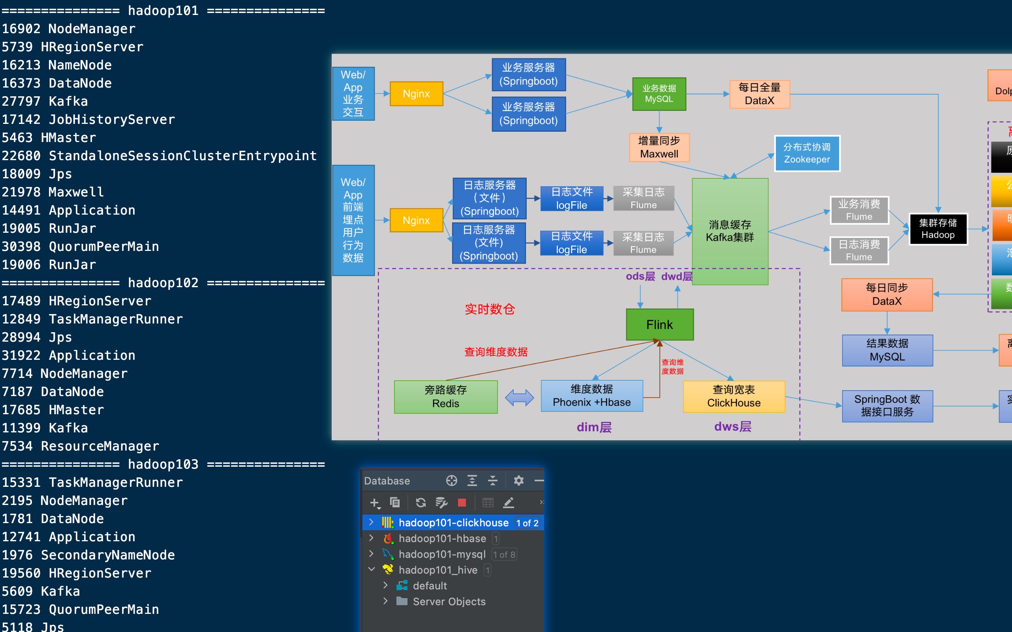1012x632 pixels.
Task: Collapse the hadoop101_hive node
Action: tap(372, 569)
